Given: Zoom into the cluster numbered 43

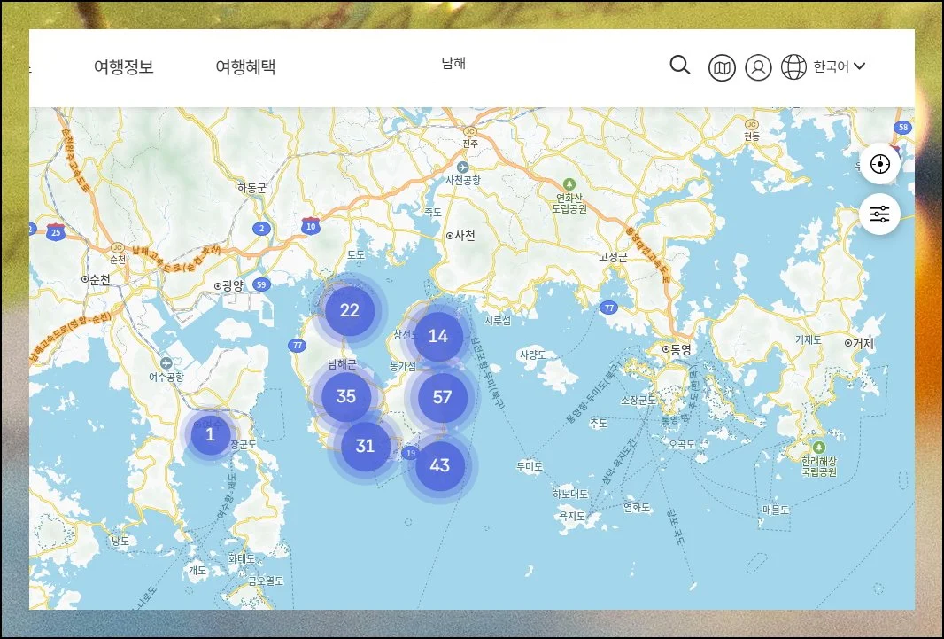Looking at the screenshot, I should [x=439, y=465].
